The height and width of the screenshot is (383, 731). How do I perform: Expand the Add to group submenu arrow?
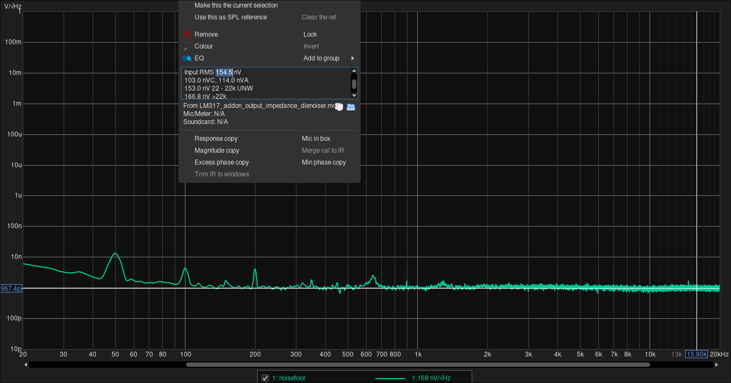pyautogui.click(x=353, y=58)
